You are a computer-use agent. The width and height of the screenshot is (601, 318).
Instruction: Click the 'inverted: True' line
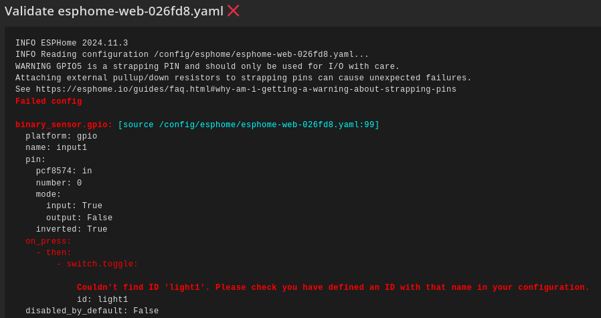(x=72, y=230)
